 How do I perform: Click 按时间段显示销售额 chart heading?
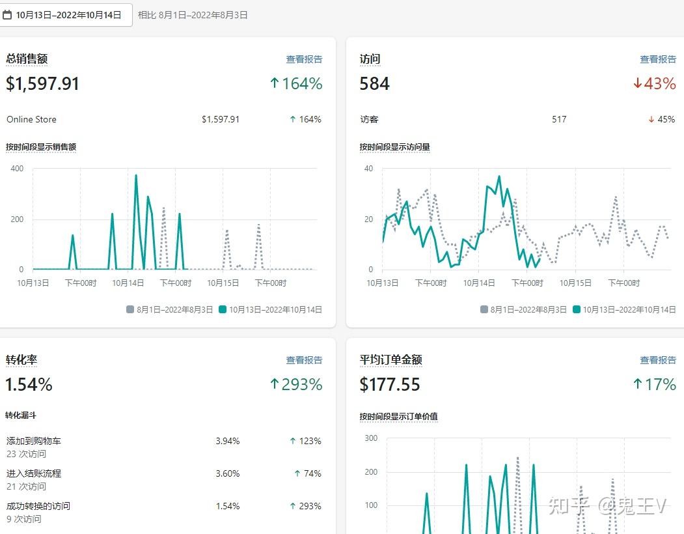coord(41,147)
